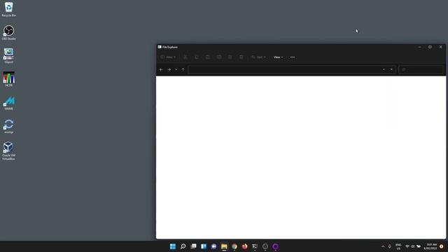The width and height of the screenshot is (448, 252).
Task: Minimize the File Explorer window
Action: 419,47
